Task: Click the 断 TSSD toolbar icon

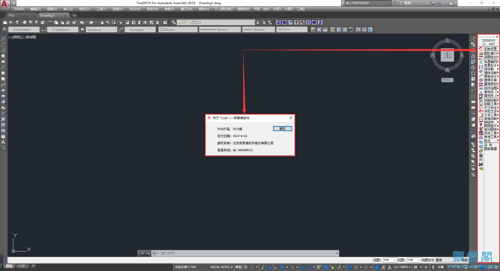Action: click(314, 22)
